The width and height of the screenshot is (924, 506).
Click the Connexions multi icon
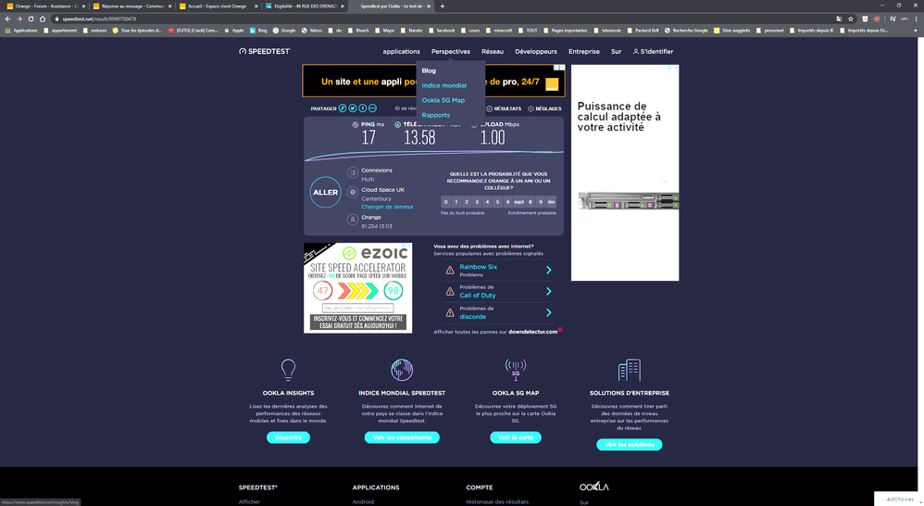353,172
